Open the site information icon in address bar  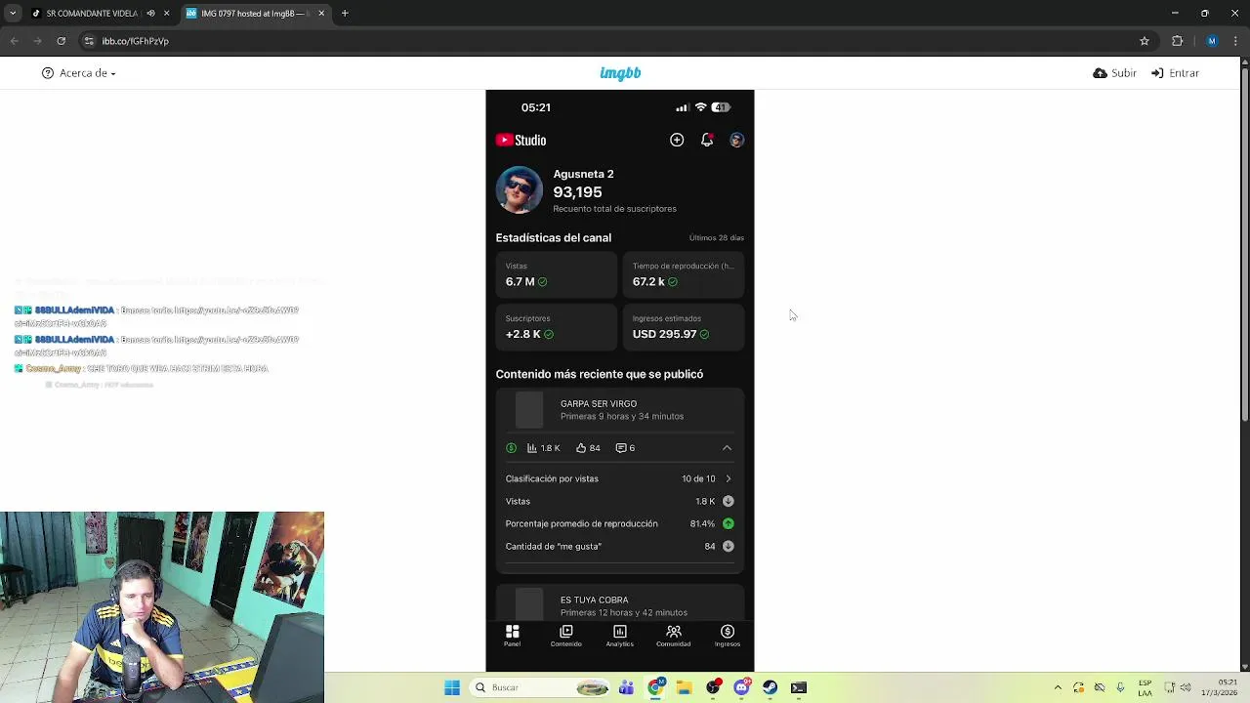pos(89,41)
